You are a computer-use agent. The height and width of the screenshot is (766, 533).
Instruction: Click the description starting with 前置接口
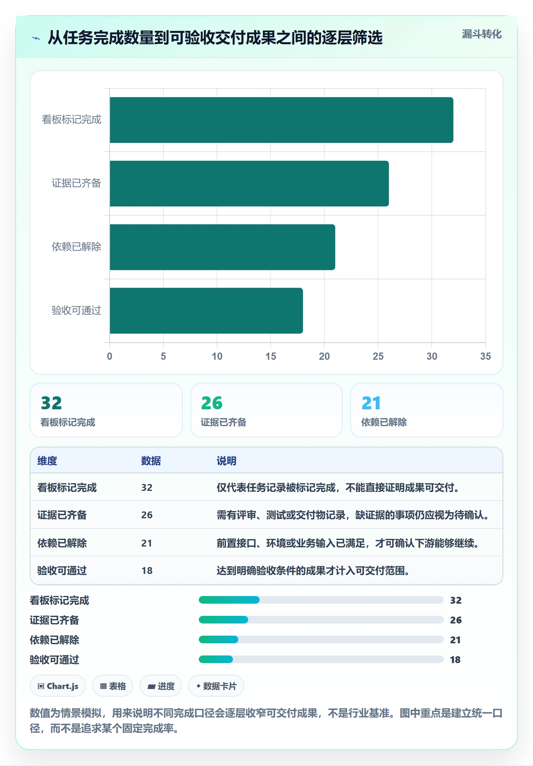pos(348,543)
